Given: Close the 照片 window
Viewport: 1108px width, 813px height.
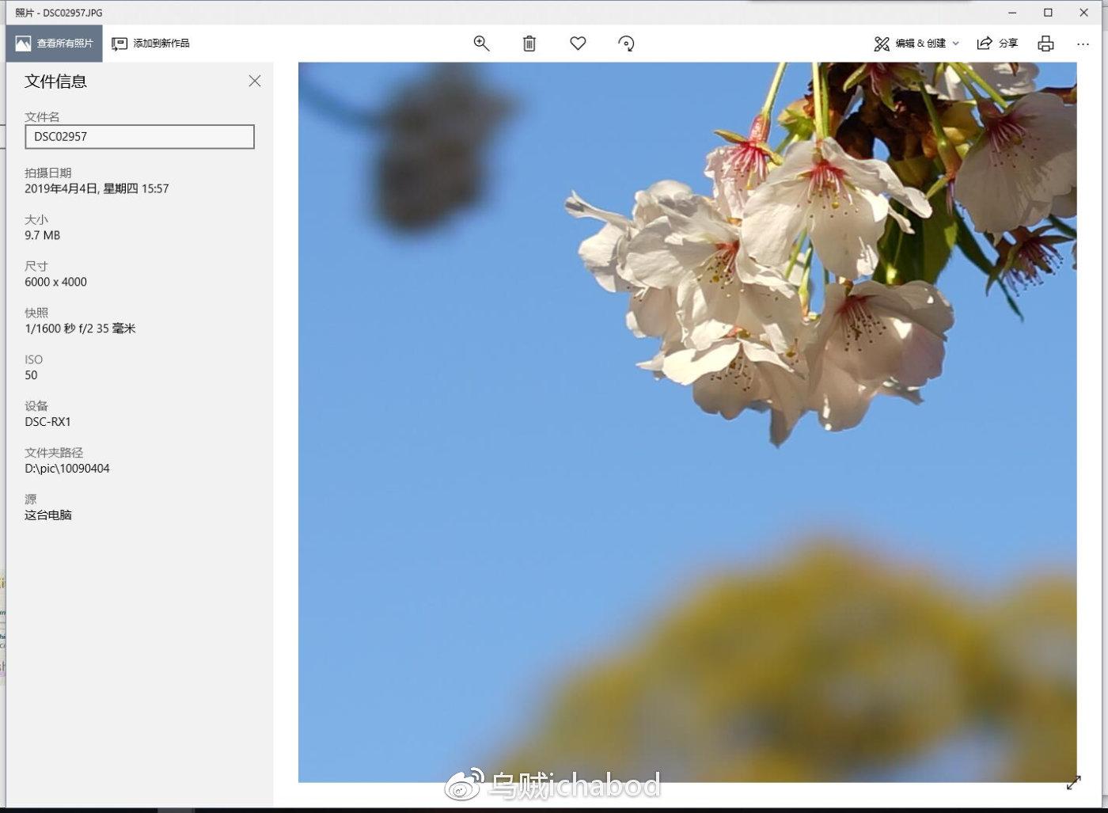Looking at the screenshot, I should tap(1084, 13).
